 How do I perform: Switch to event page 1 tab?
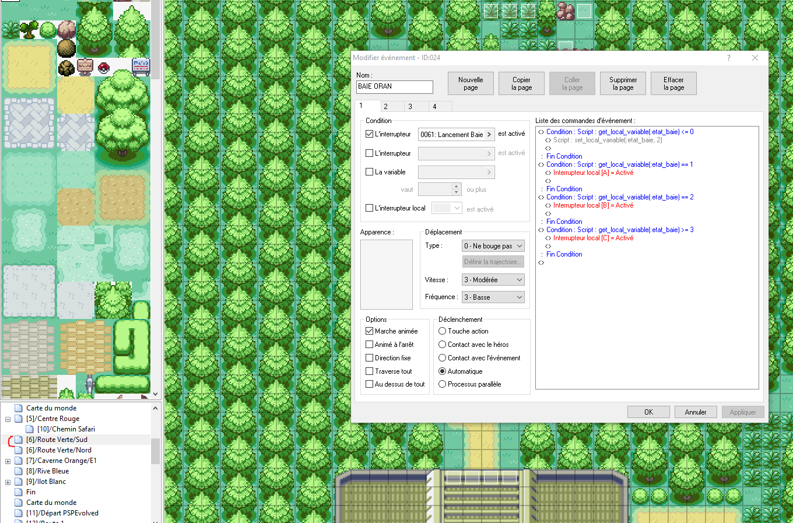tap(368, 106)
